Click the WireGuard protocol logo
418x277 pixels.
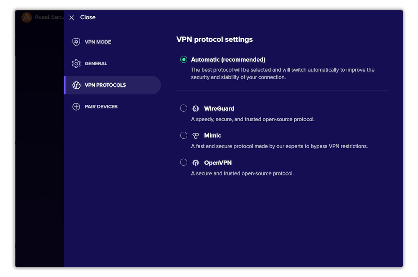pyautogui.click(x=196, y=108)
